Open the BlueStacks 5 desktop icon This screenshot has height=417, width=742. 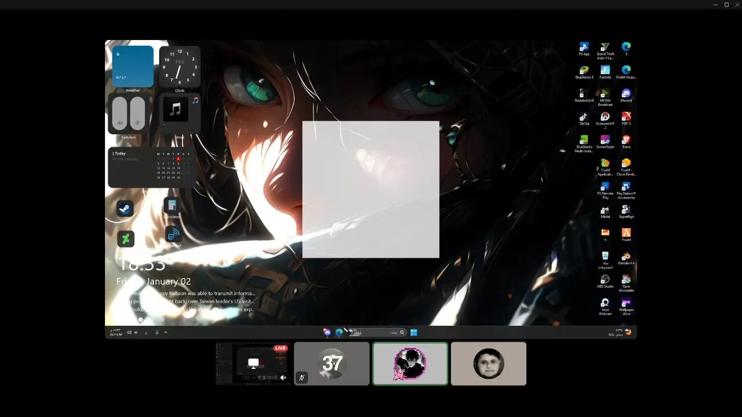pos(584,72)
